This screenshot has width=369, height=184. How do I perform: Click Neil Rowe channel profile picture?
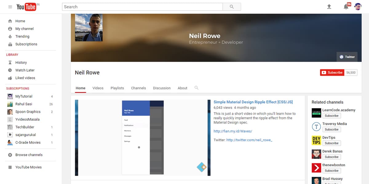[x=89, y=28]
